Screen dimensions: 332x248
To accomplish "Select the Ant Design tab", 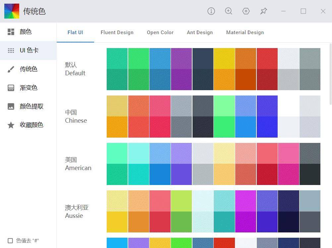I will [200, 32].
